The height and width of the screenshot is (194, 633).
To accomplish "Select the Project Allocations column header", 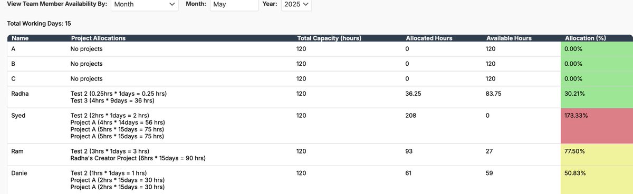I will 98,38.
